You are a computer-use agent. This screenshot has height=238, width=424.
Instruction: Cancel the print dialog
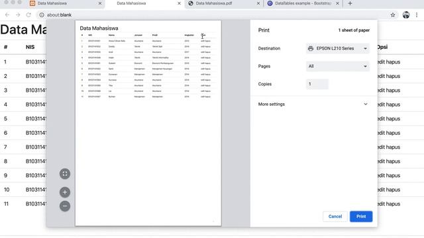(x=335, y=216)
